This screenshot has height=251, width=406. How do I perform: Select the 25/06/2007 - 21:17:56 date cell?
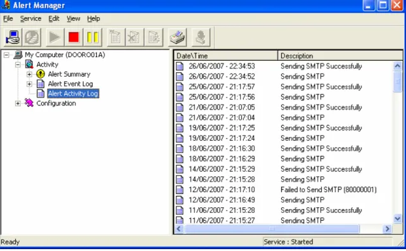coord(222,97)
